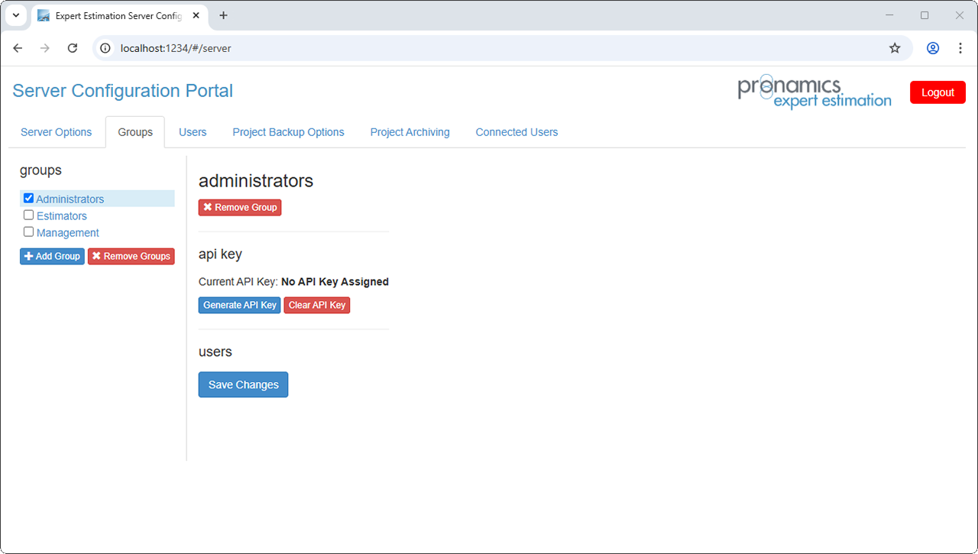Expand the tab search dropdown arrow
This screenshot has height=554, width=978.
(x=16, y=15)
